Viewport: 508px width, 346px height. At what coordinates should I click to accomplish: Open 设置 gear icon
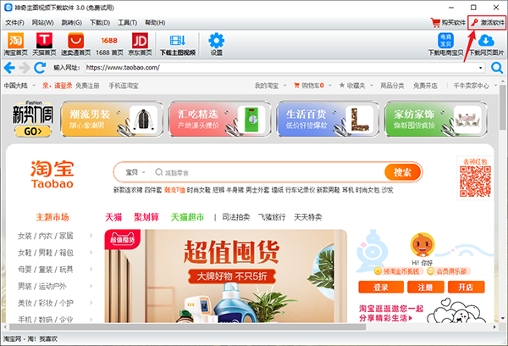216,43
